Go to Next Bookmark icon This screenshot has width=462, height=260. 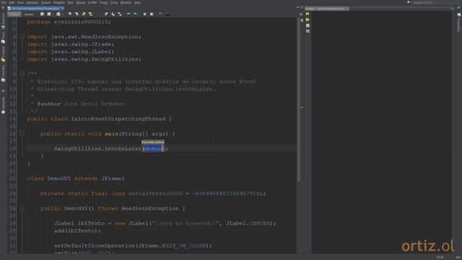point(113,14)
